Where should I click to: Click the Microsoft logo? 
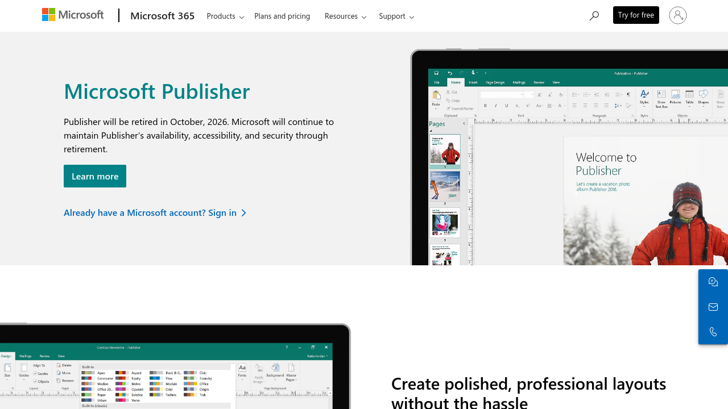(73, 15)
